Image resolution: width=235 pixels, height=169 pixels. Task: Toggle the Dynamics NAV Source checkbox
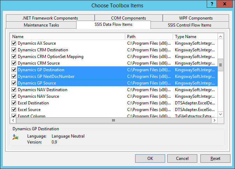(x=14, y=96)
